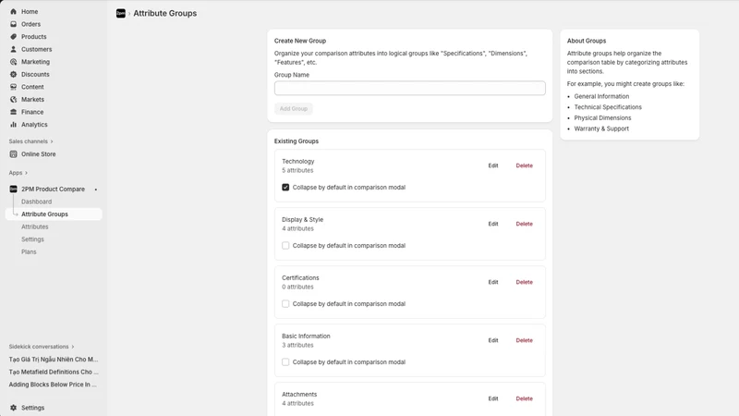
Task: Delete the Display & Style group
Action: pyautogui.click(x=524, y=224)
